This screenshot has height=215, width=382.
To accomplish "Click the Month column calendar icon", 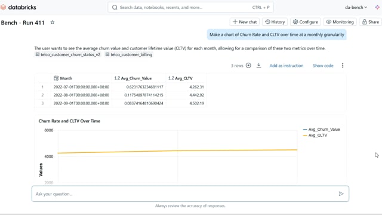I will 56,78.
